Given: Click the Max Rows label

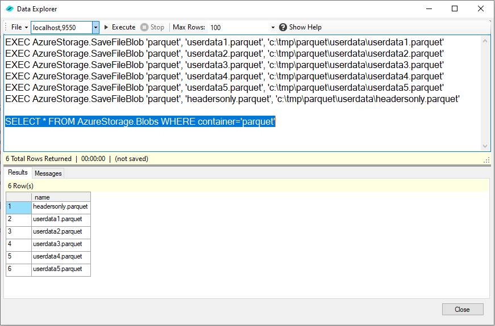Looking at the screenshot, I should tap(189, 27).
